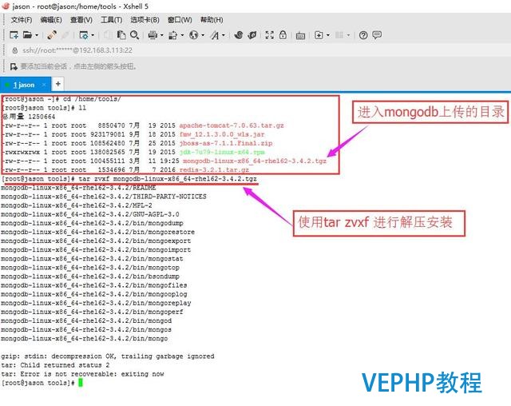Expand the Font dropdown arrow
This screenshot has height=406, width=511.
224,35
